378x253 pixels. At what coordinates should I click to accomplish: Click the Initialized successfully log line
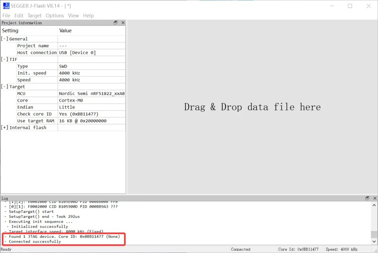pos(37,226)
